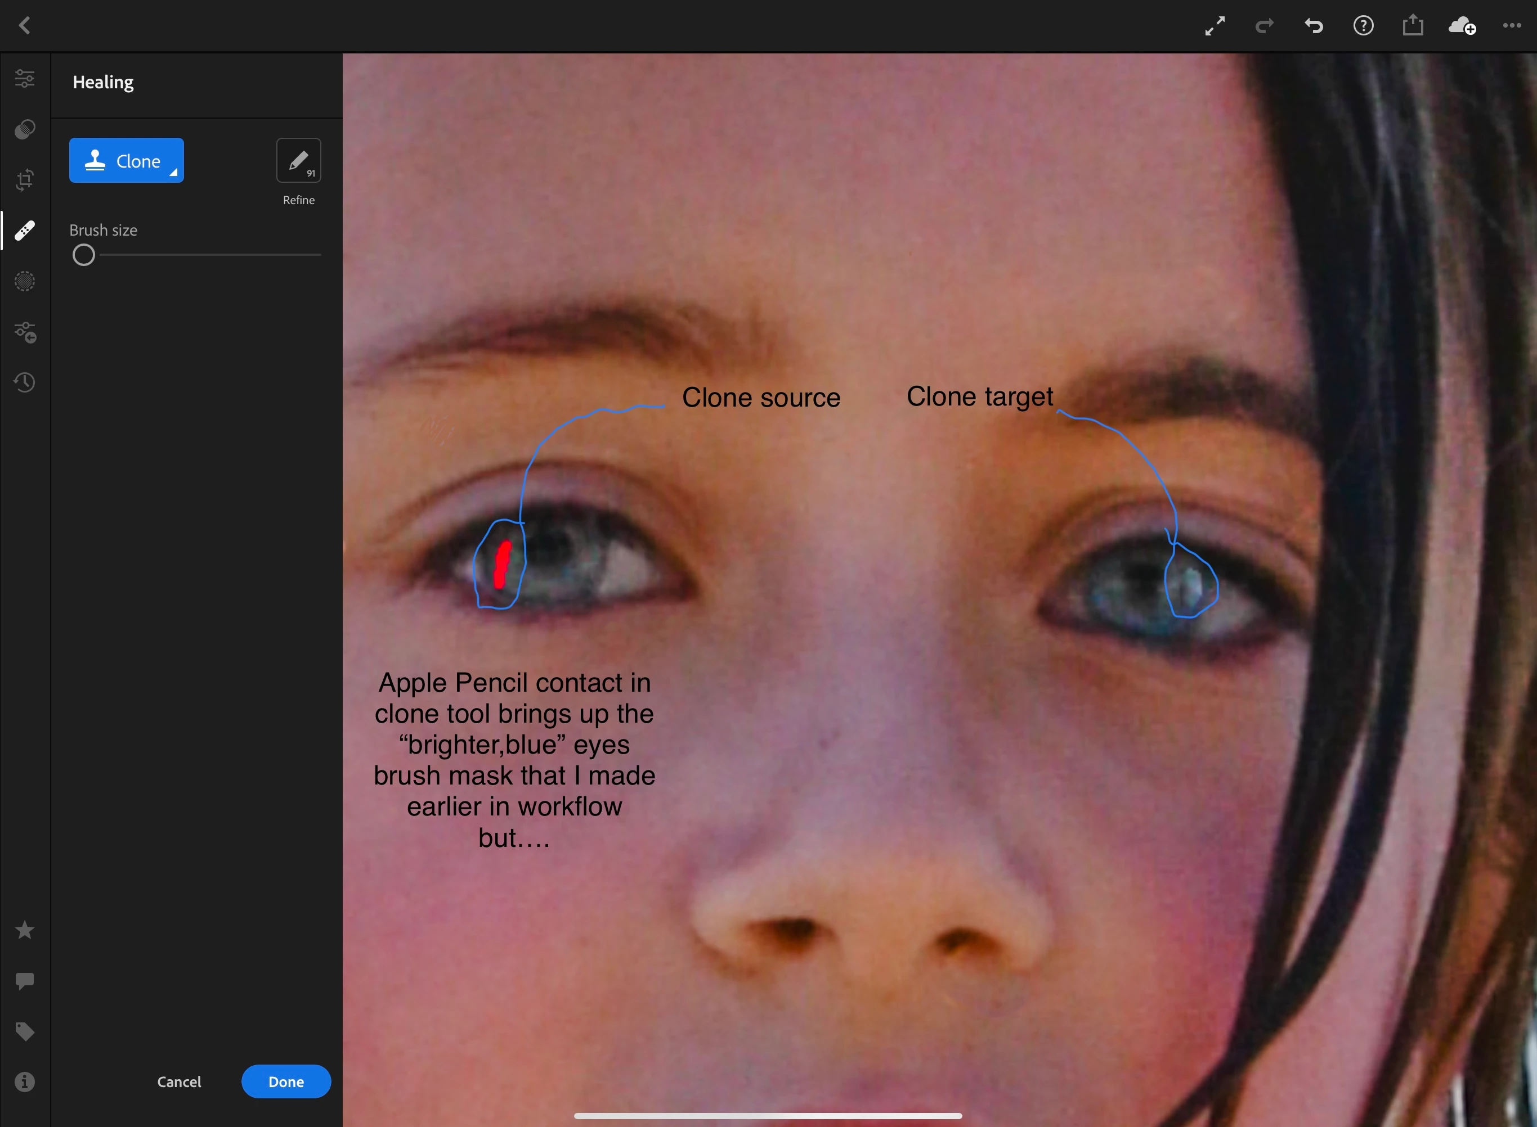
Task: Select the Healing bandage tool
Action: pyautogui.click(x=25, y=231)
